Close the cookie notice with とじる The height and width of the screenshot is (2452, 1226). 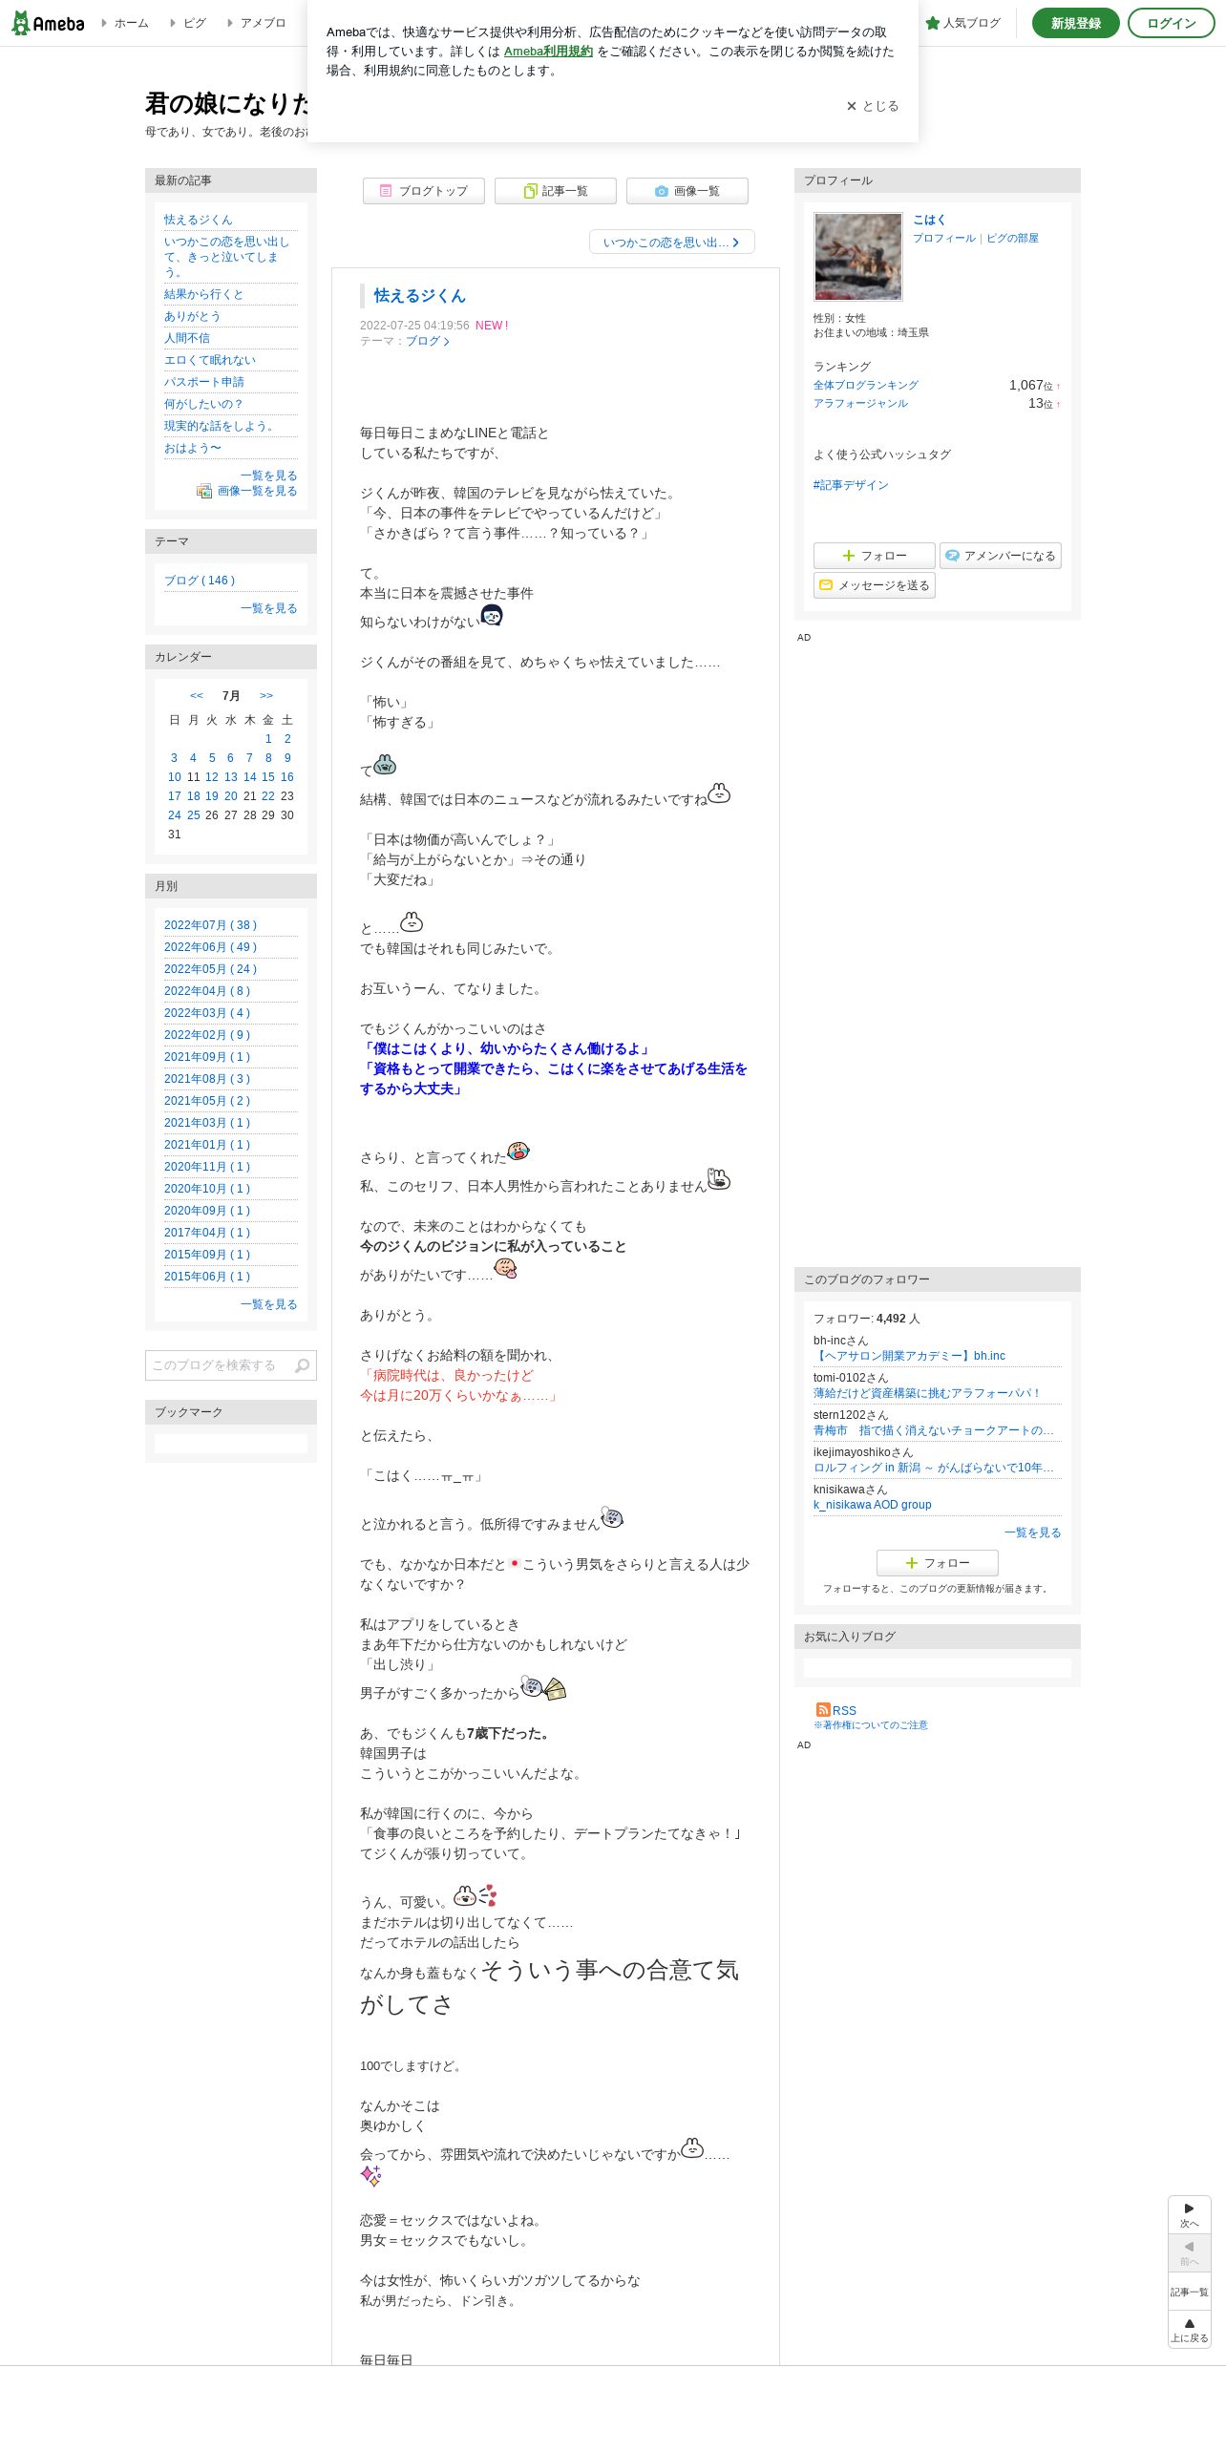click(873, 106)
